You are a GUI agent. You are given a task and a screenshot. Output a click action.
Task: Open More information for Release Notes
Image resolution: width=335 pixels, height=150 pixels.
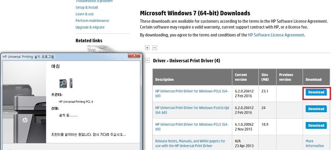click(x=314, y=143)
